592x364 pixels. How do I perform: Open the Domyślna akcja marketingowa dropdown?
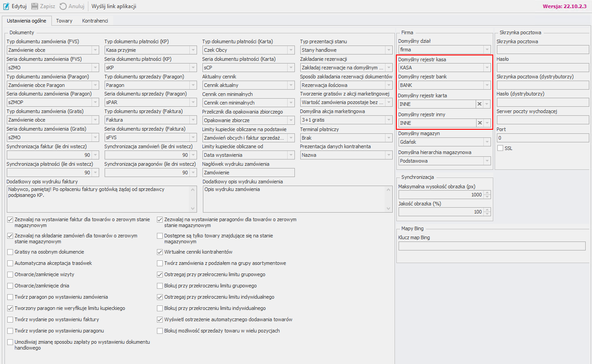[389, 120]
